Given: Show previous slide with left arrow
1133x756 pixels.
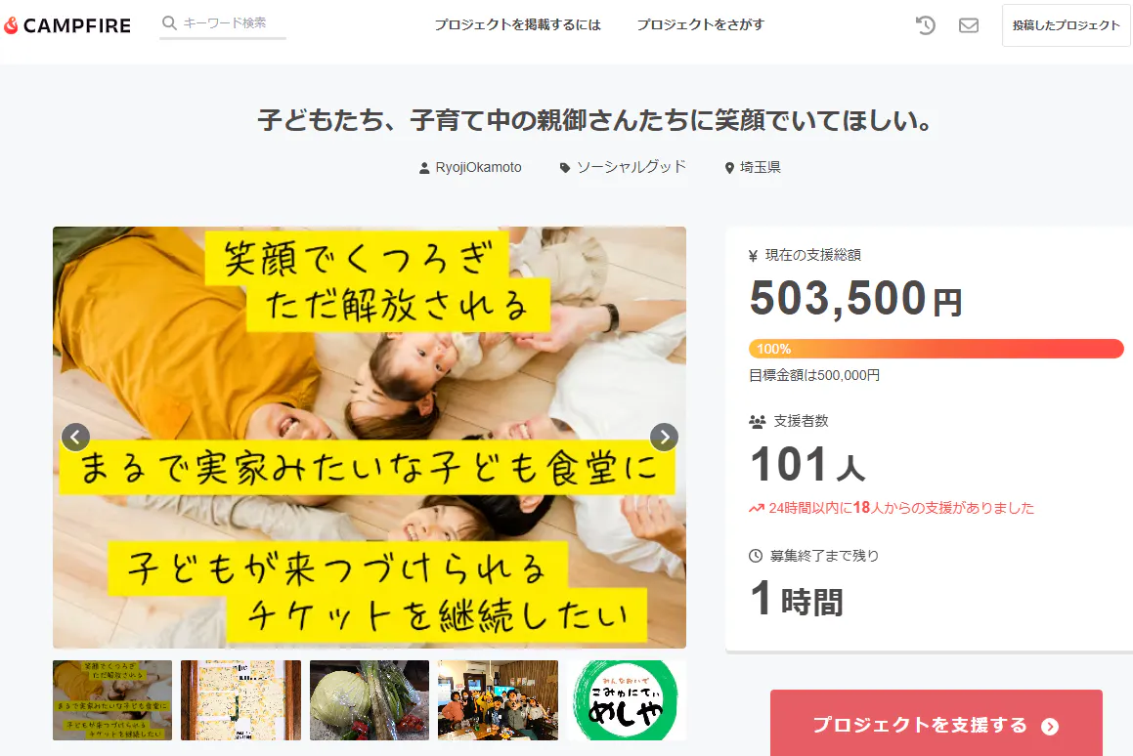Looking at the screenshot, I should click(76, 437).
